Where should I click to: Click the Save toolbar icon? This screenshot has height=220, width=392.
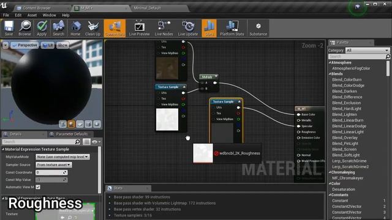[x=9, y=28]
